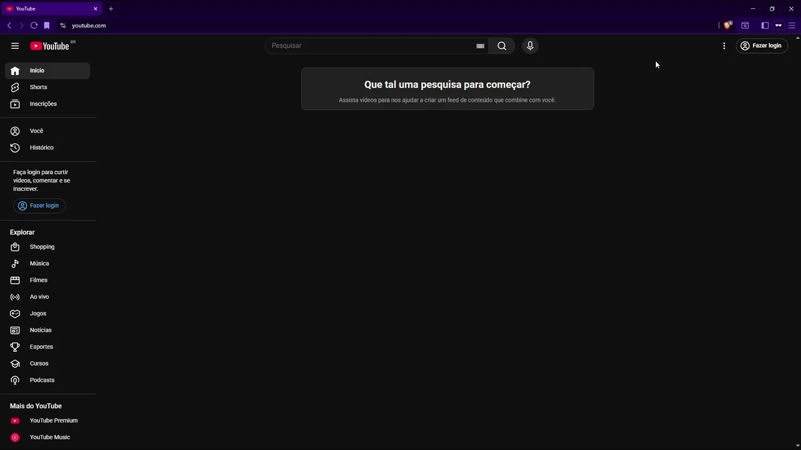Open the Música explore label
The image size is (801, 450).
click(39, 264)
